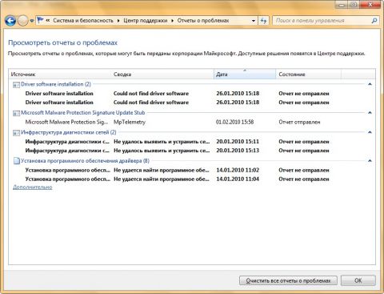Viewport: 384px width, 294px height.
Task: Click "Отчеты о проблемах" breadcrumb
Action: [203, 21]
